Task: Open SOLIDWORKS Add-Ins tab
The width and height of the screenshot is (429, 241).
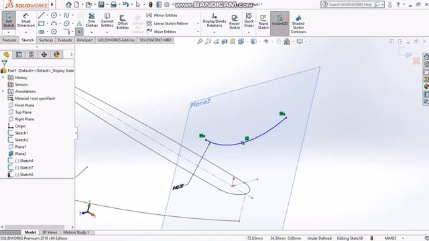Action: pos(116,40)
